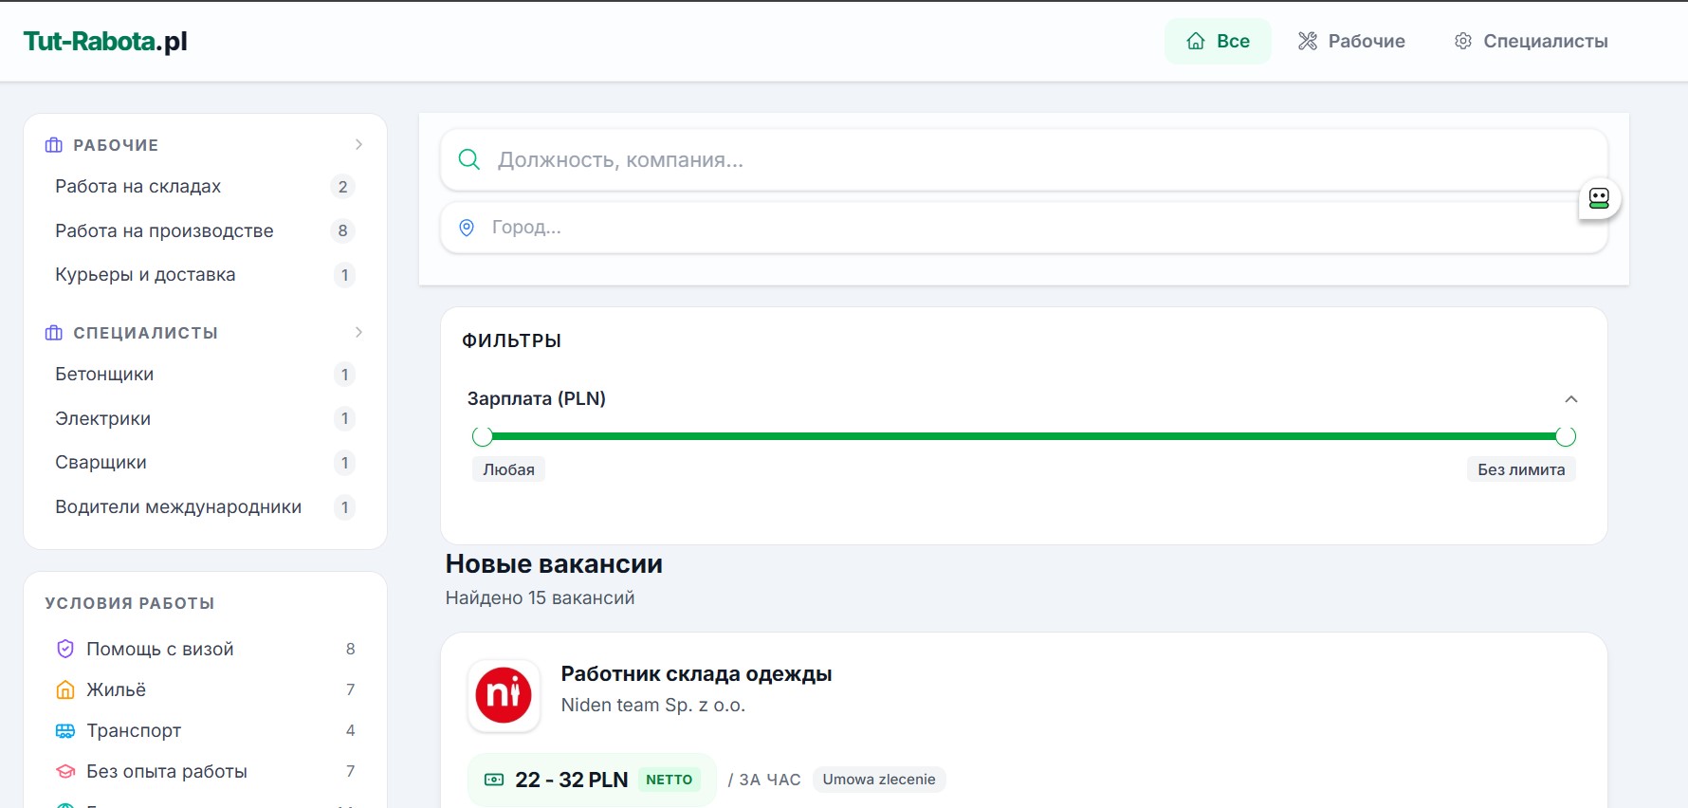Click the count badge 8 beside Работа на производстве
The height and width of the screenshot is (808, 1688).
coord(343,230)
